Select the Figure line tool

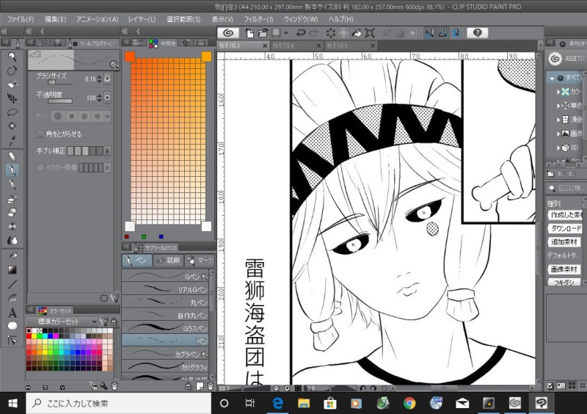pos(12,284)
